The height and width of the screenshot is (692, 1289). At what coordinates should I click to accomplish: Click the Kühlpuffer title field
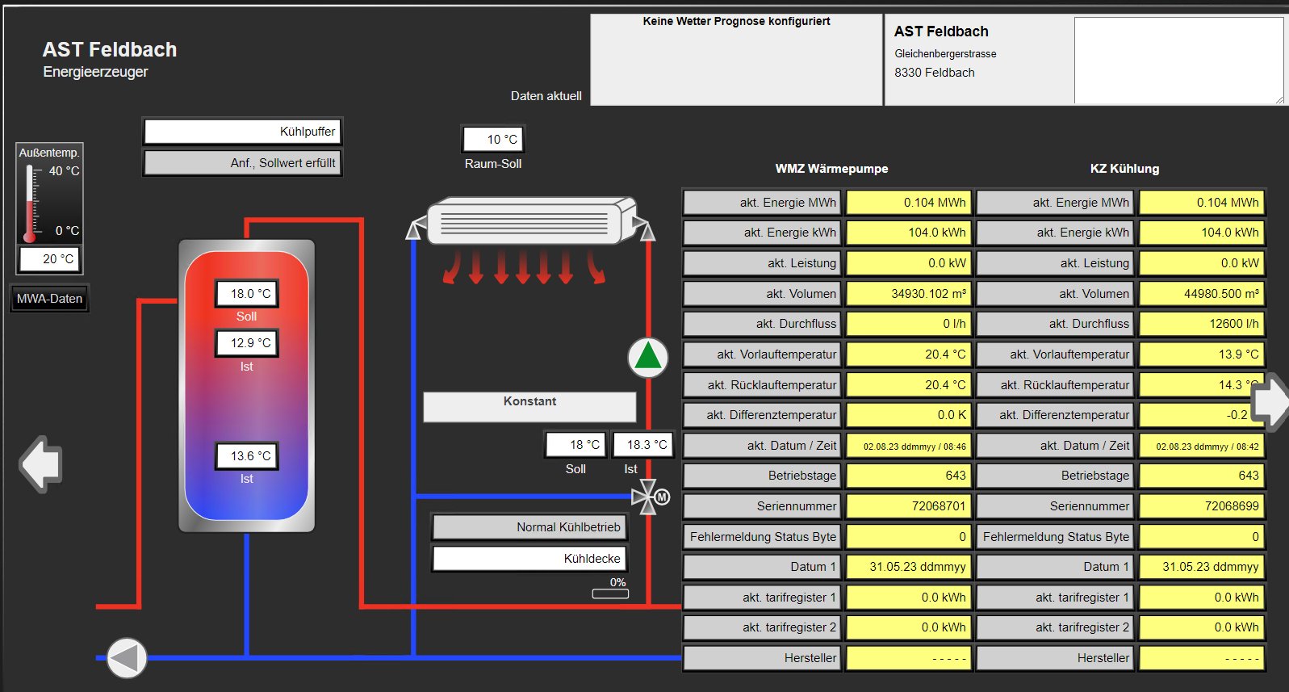[x=242, y=132]
